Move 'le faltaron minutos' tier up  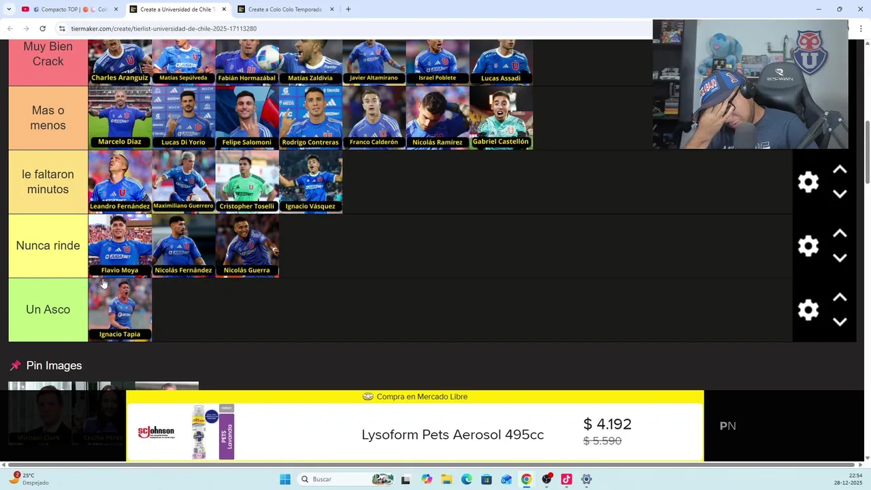pyautogui.click(x=840, y=169)
